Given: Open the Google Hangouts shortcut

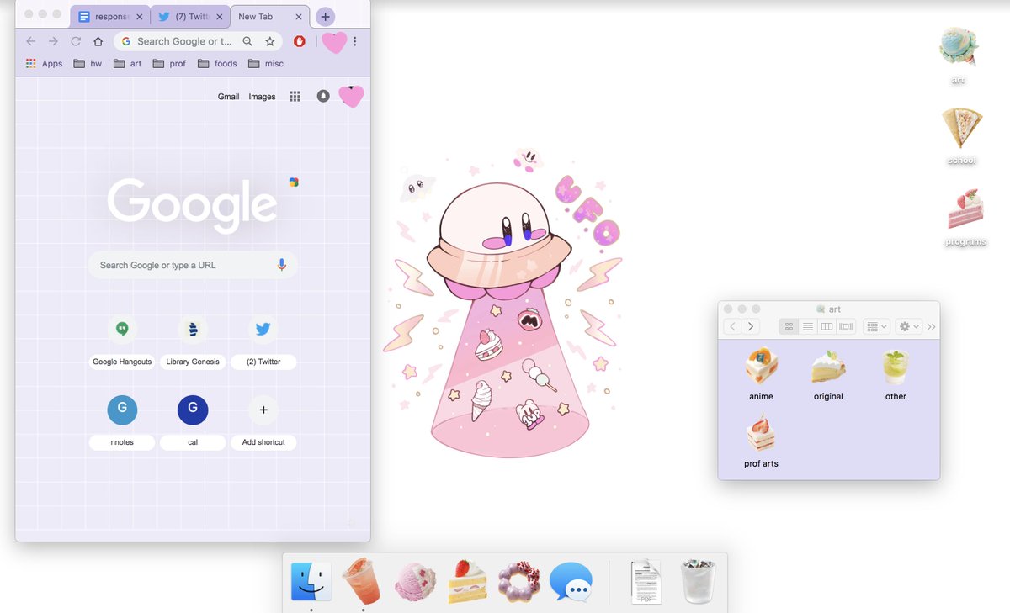Looking at the screenshot, I should pyautogui.click(x=122, y=341).
